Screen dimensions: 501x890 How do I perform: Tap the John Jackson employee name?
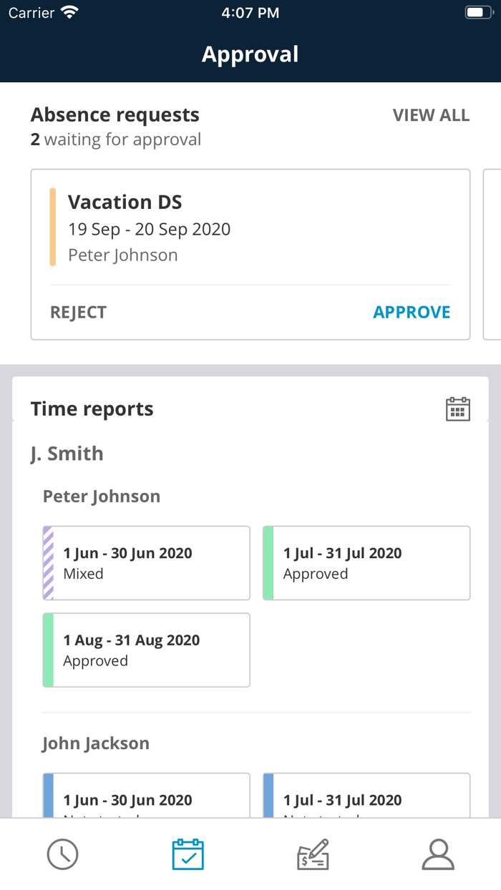pyautogui.click(x=96, y=743)
